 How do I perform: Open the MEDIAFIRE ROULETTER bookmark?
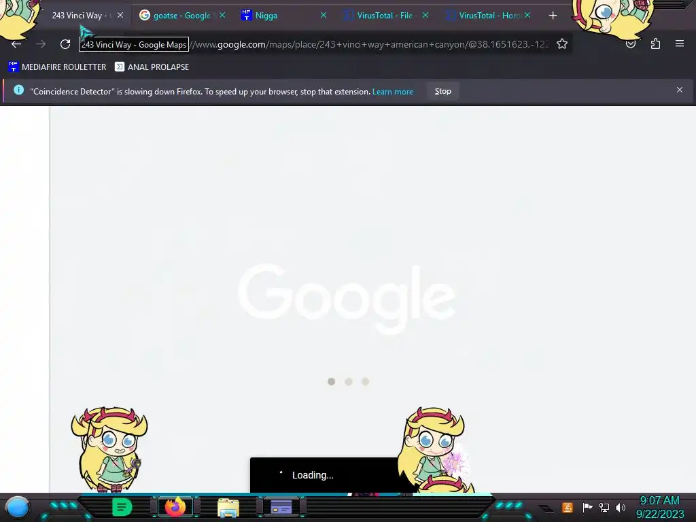[x=57, y=67]
